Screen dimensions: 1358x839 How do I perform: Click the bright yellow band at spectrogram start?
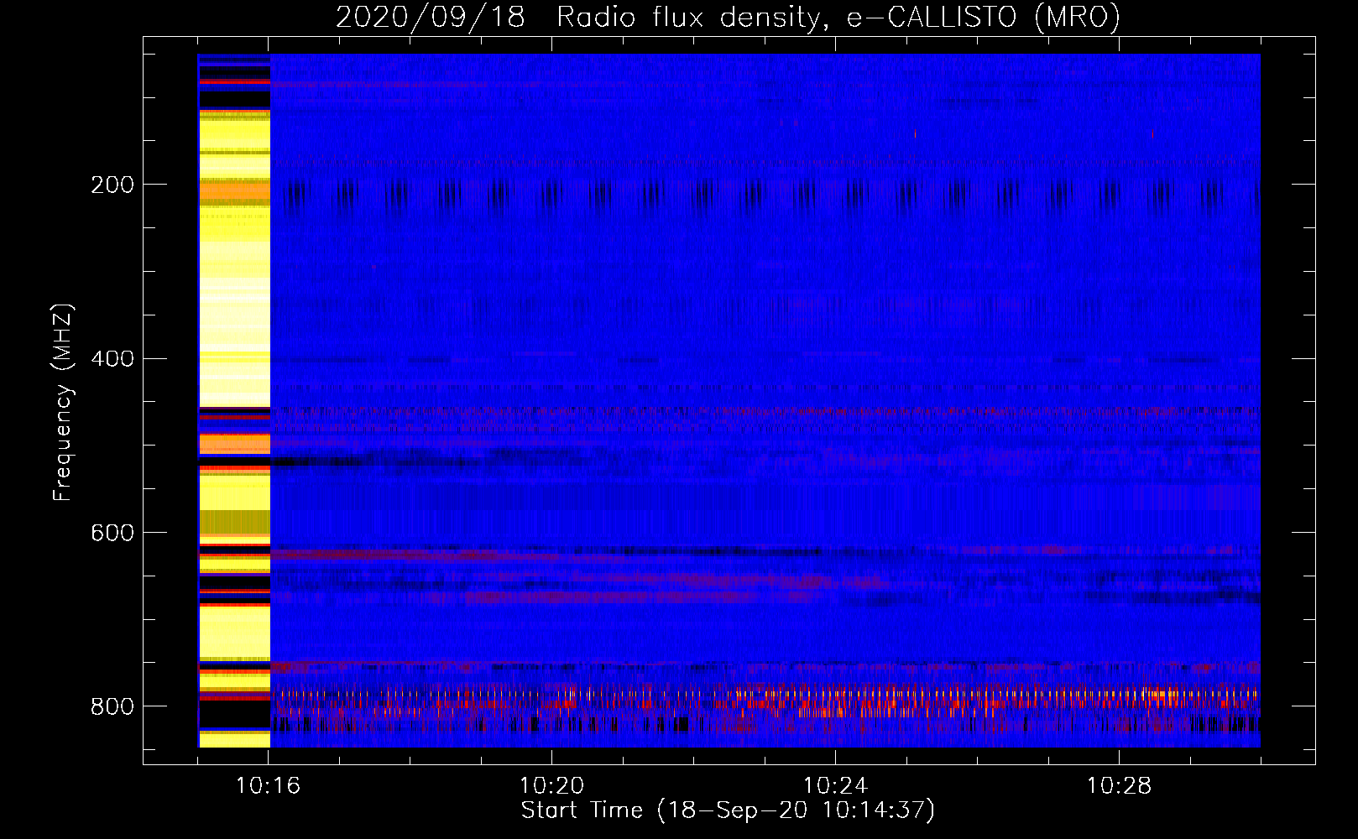tap(234, 400)
